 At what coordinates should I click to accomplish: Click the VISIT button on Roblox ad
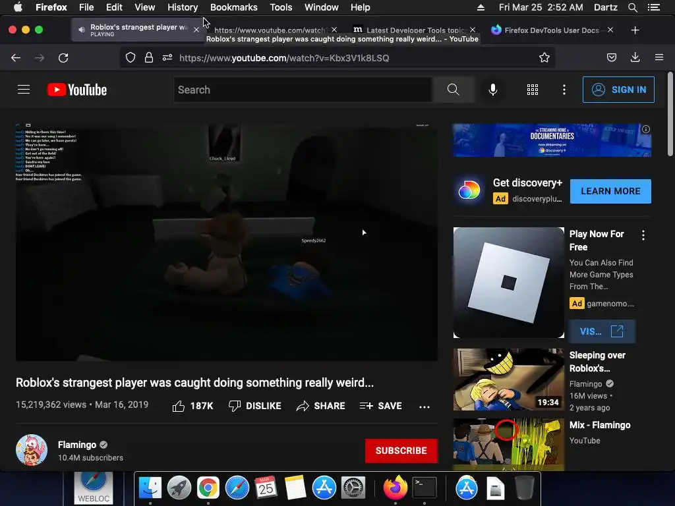pyautogui.click(x=601, y=331)
